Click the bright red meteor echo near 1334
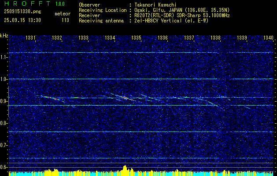Image resolution: width=277 pixels, height=176 pixels. tap(125, 97)
